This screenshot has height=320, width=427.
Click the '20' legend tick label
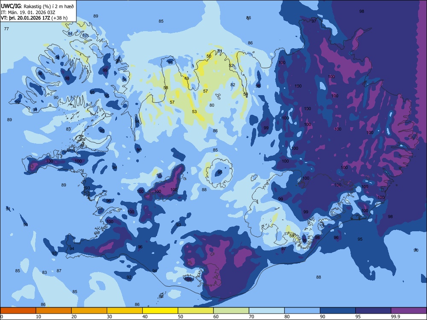coord(74,317)
